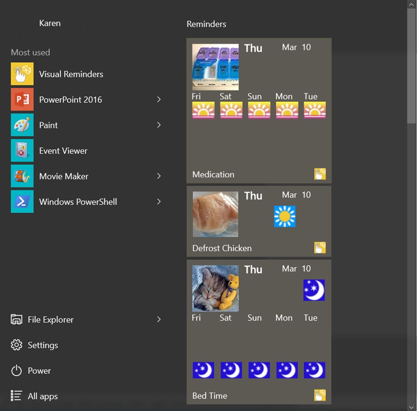Click the first moon icon in the Bed Time bottom row
Image resolution: width=417 pixels, height=411 pixels.
(x=204, y=370)
